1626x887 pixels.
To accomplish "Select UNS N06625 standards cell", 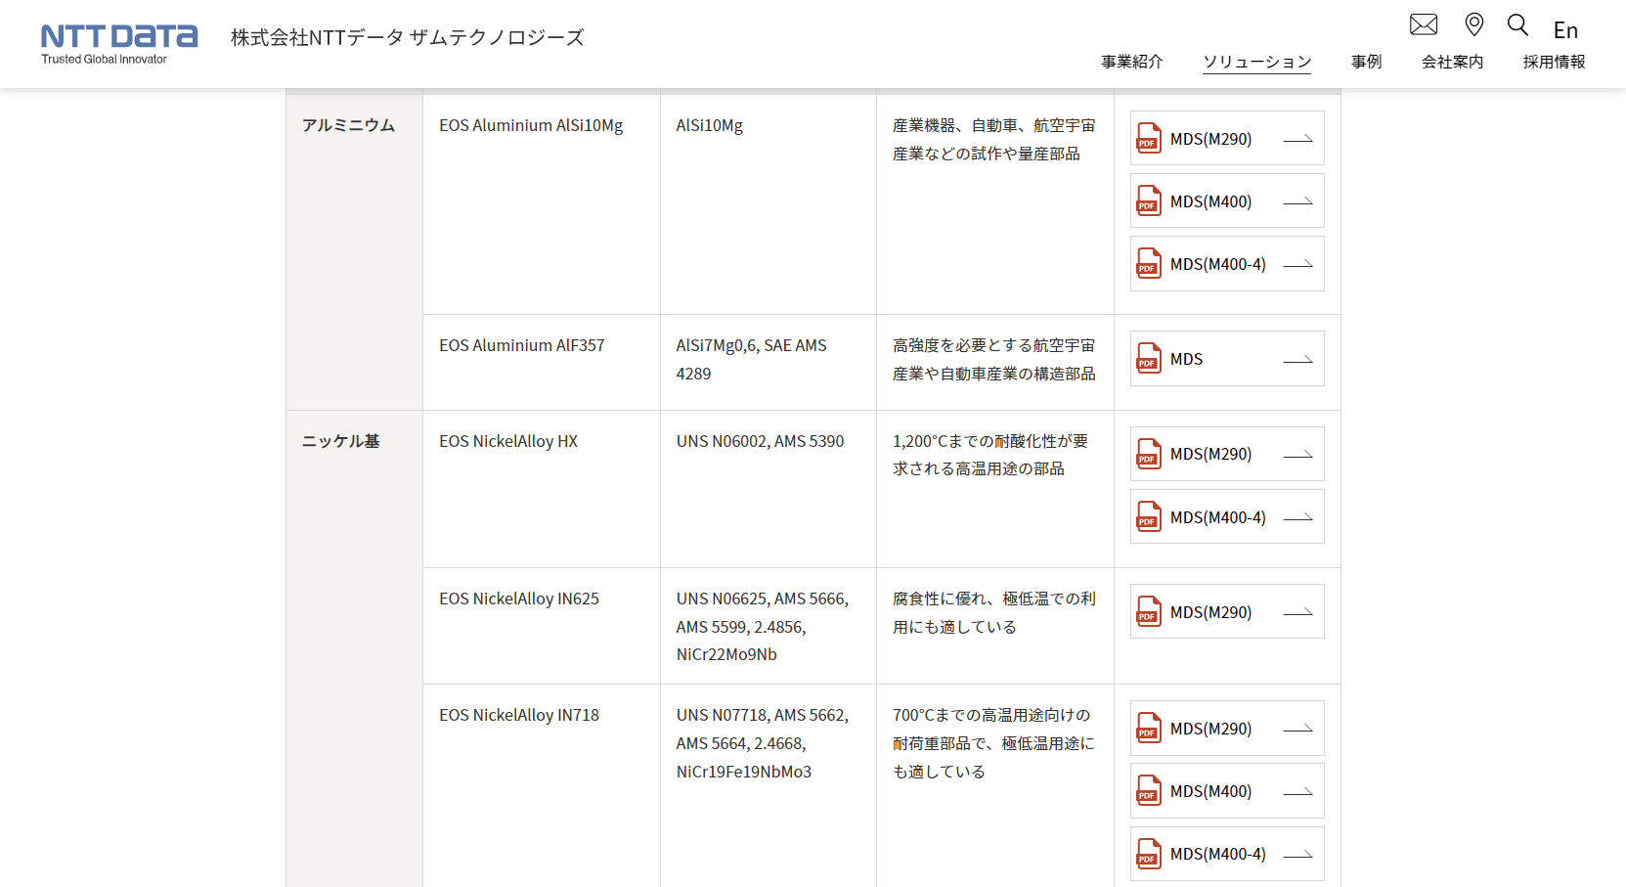I will pos(769,626).
